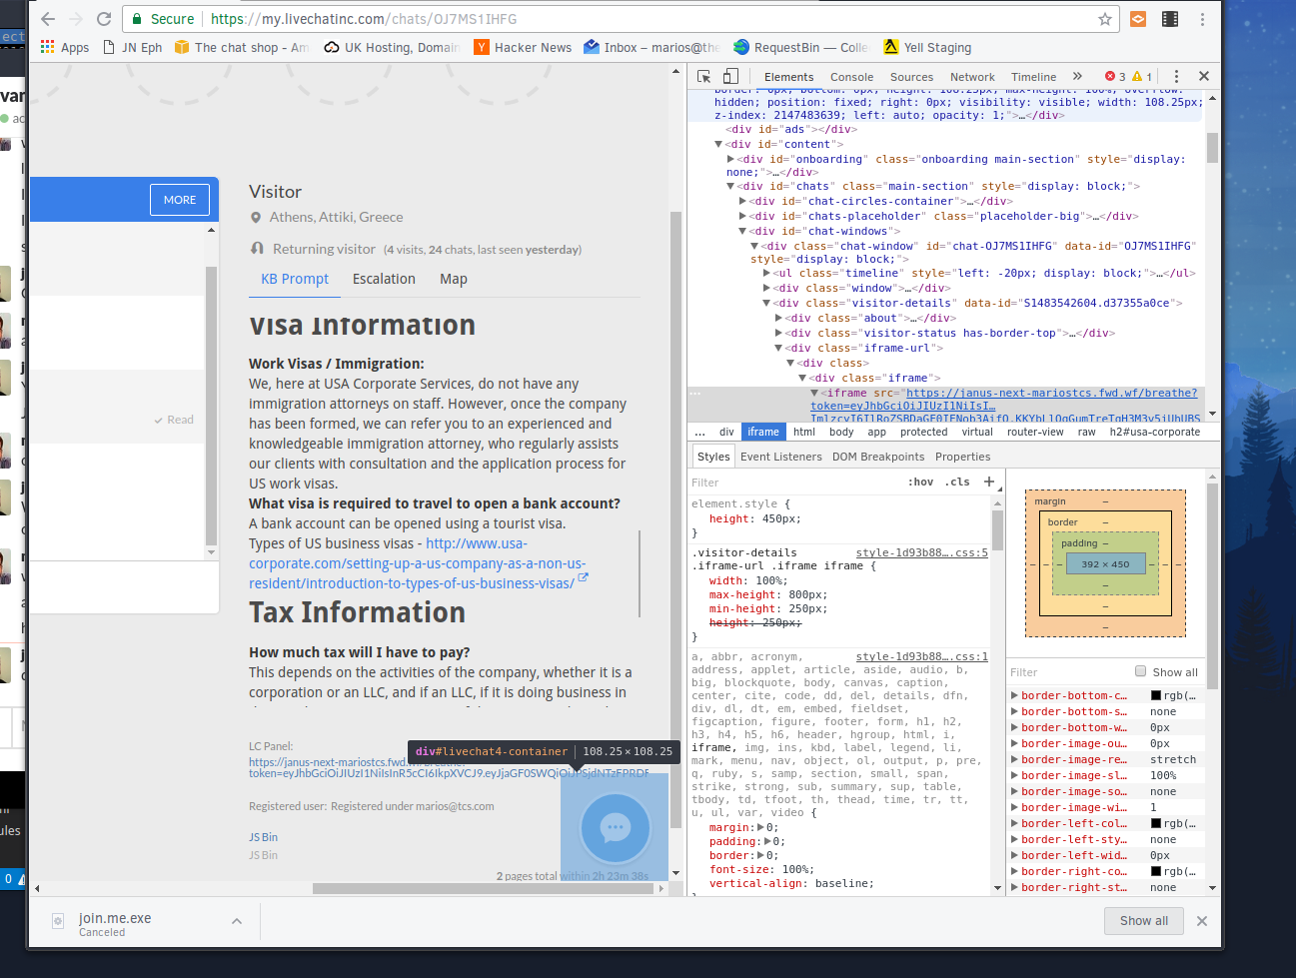Screen dimensions: 1296x978
Task: Open the Timeline panel
Action: (x=1033, y=77)
